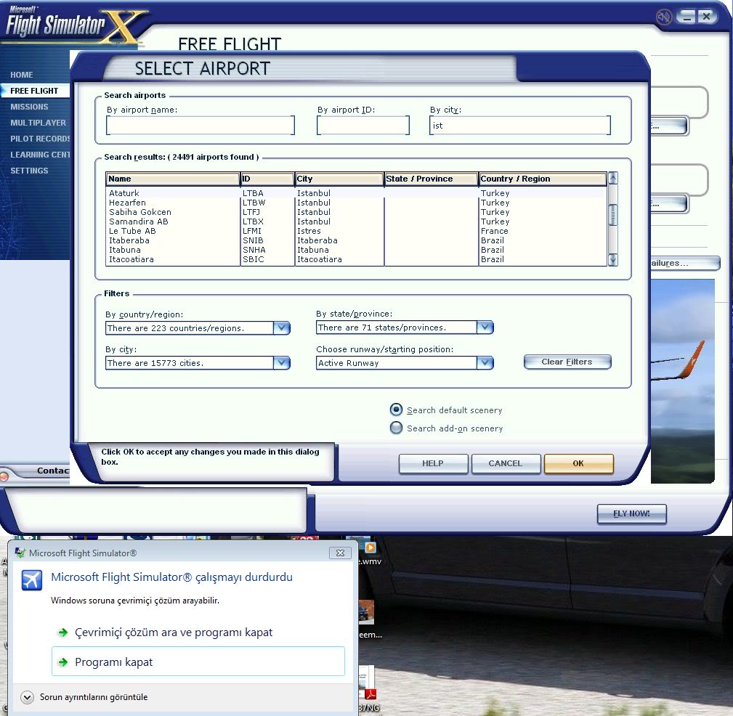Choose Programı kapat in the crash dialog

tap(198, 662)
